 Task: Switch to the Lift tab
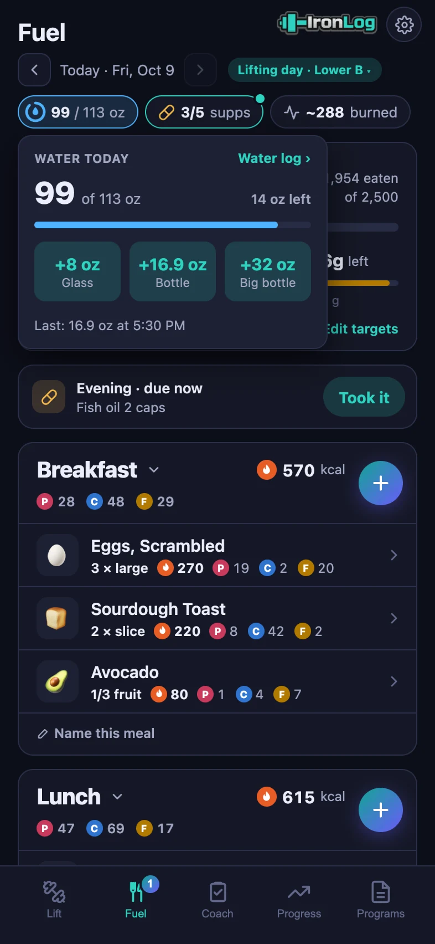click(54, 900)
